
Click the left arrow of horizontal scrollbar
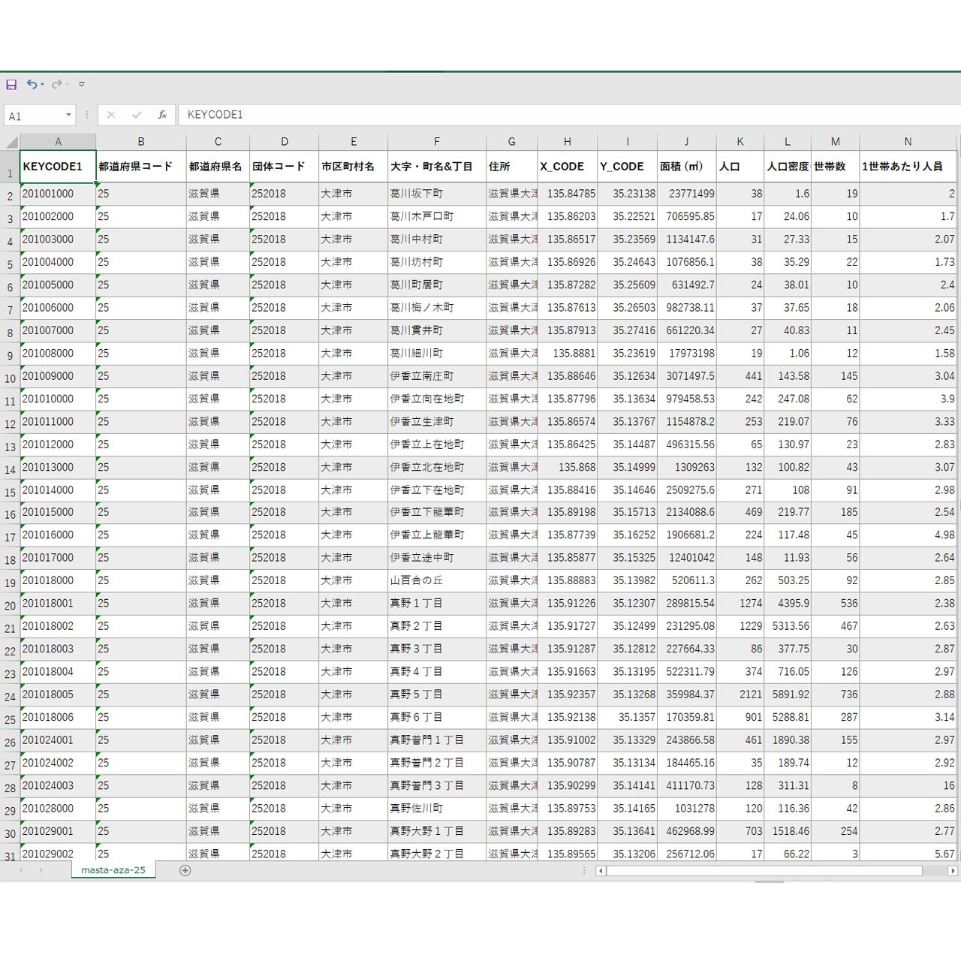pos(601,871)
